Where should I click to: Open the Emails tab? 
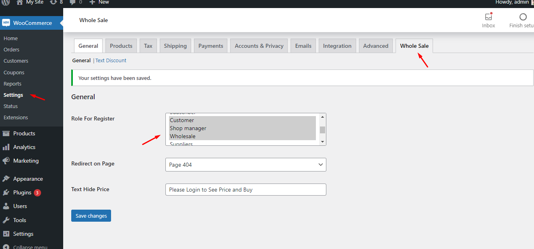[303, 46]
